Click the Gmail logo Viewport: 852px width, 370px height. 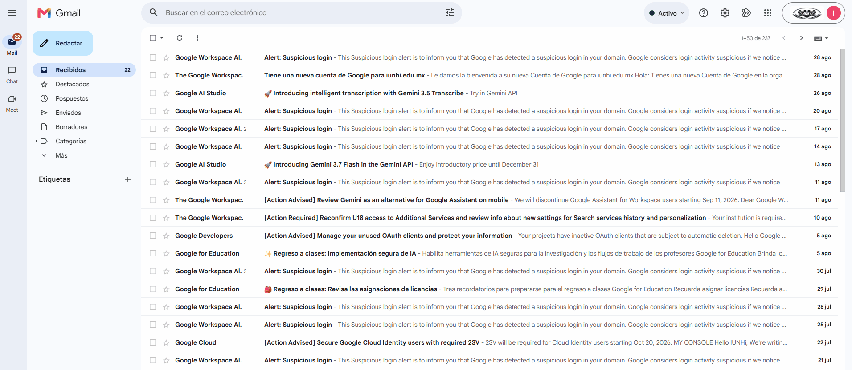(59, 13)
